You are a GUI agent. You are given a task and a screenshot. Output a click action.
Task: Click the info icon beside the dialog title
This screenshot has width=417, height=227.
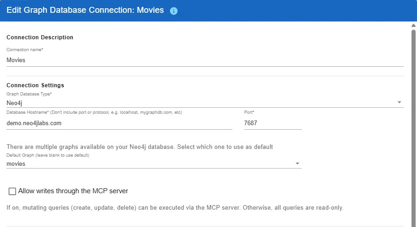pos(174,11)
